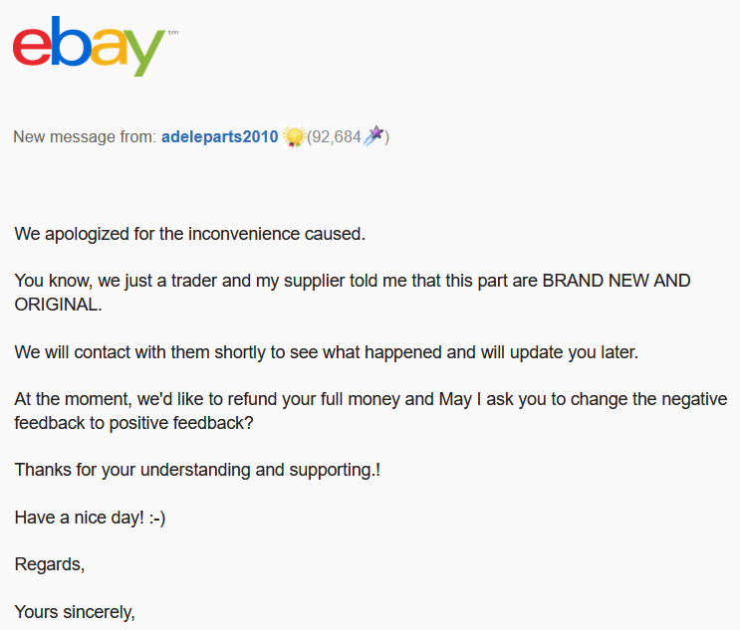
Task: Click the eBay logo
Action: (x=90, y=46)
